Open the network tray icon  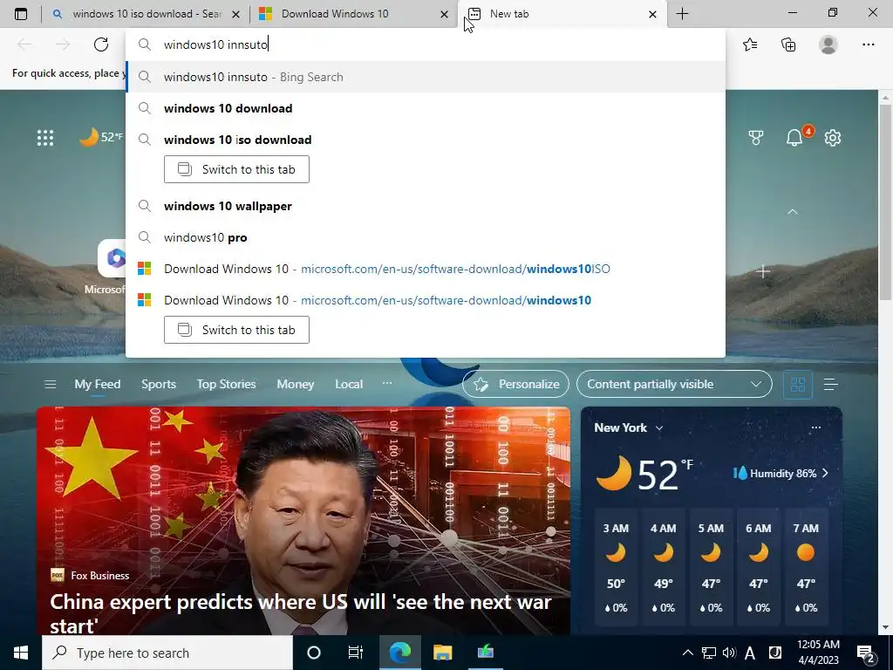tap(708, 653)
